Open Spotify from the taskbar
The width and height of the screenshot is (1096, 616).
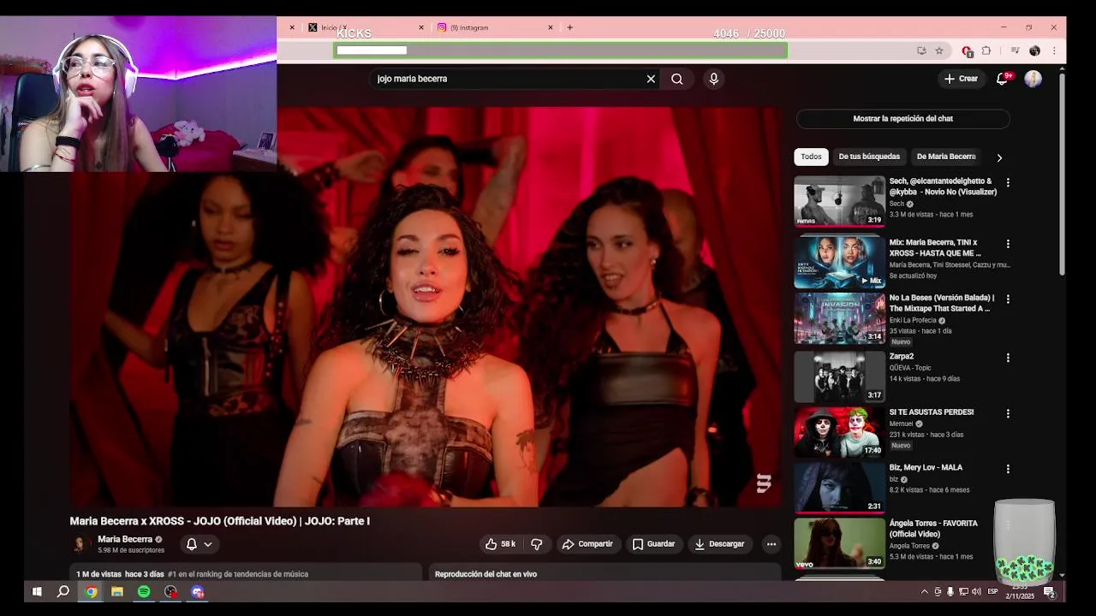pos(144,591)
